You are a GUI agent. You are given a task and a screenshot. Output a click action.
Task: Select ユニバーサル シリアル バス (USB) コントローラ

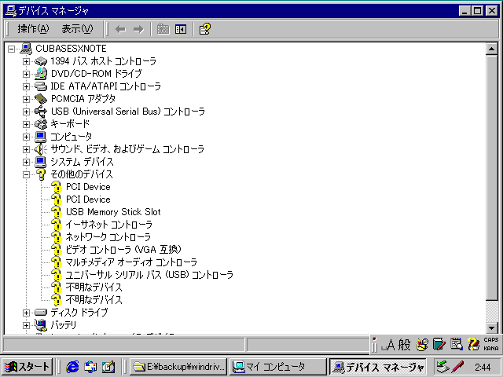pyautogui.click(x=149, y=275)
